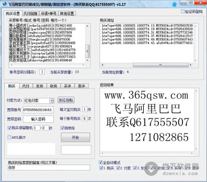Click the 每次宝贝购买 quantity field

(84, 110)
